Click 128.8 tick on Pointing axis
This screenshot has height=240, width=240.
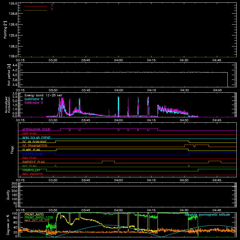click(x=13, y=13)
